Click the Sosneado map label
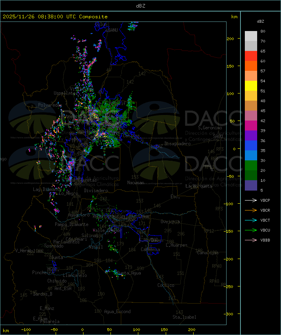The width and height of the screenshot is (281, 335). pyautogui.click(x=54, y=246)
